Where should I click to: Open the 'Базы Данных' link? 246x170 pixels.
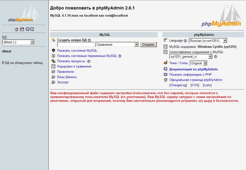click(67, 77)
